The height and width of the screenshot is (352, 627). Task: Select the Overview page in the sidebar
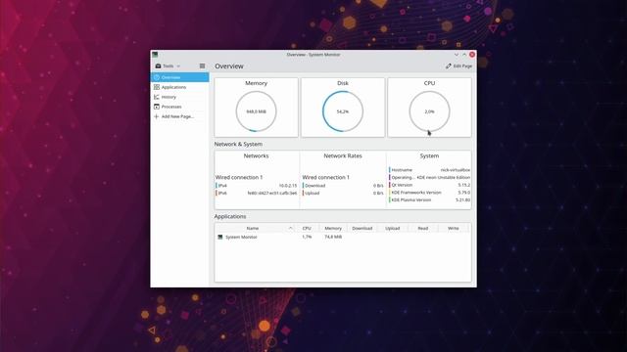click(x=179, y=77)
